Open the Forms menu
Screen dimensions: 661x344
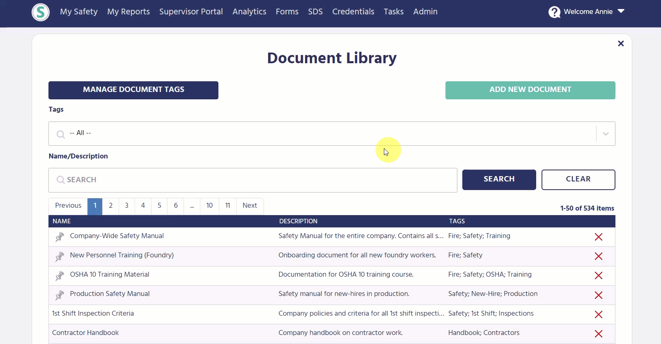pyautogui.click(x=287, y=11)
